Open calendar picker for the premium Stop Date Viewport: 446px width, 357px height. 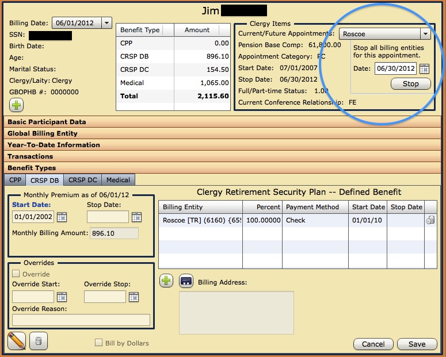136,217
